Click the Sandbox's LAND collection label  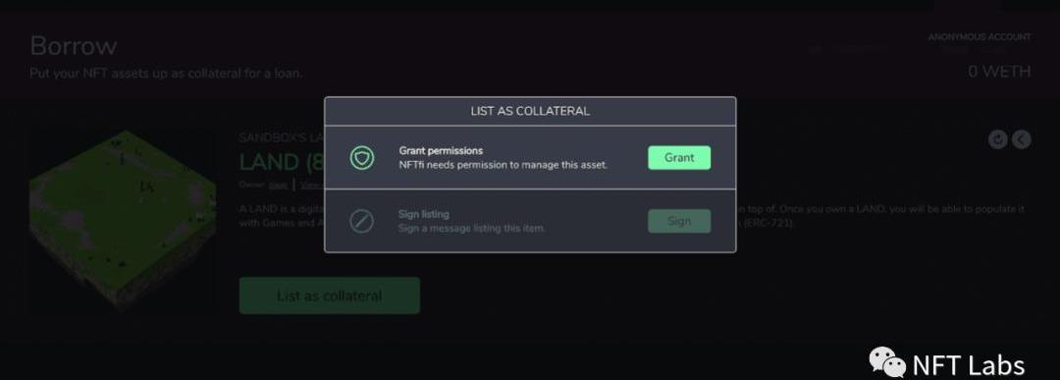[x=281, y=137]
